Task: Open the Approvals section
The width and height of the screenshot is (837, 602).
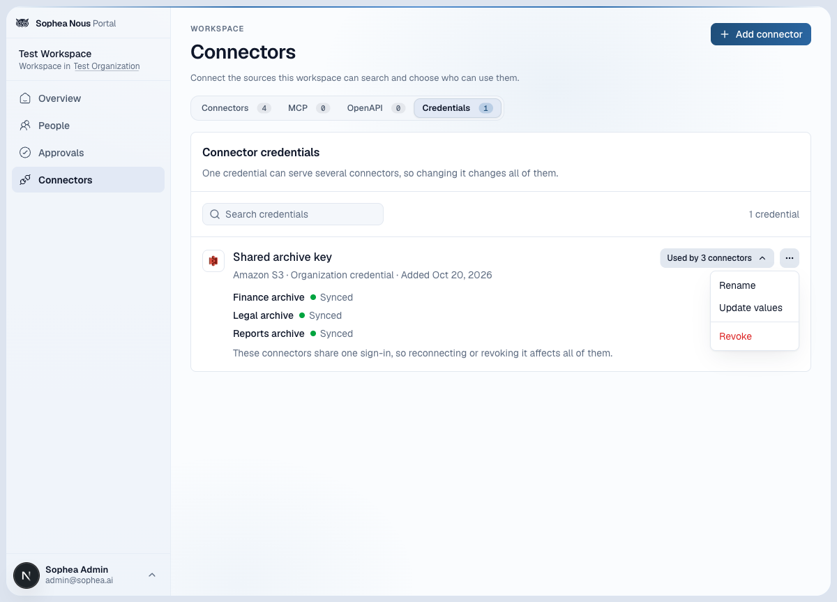Action: pyautogui.click(x=88, y=153)
